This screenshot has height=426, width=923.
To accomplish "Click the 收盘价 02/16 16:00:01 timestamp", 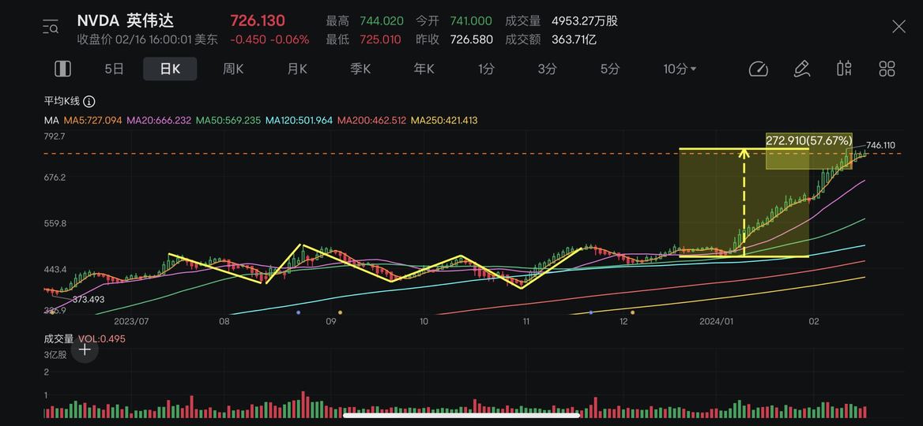I will point(148,40).
